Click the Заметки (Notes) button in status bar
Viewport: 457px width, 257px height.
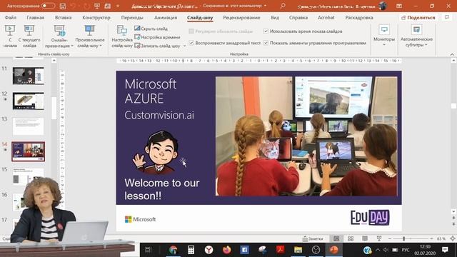(313, 238)
